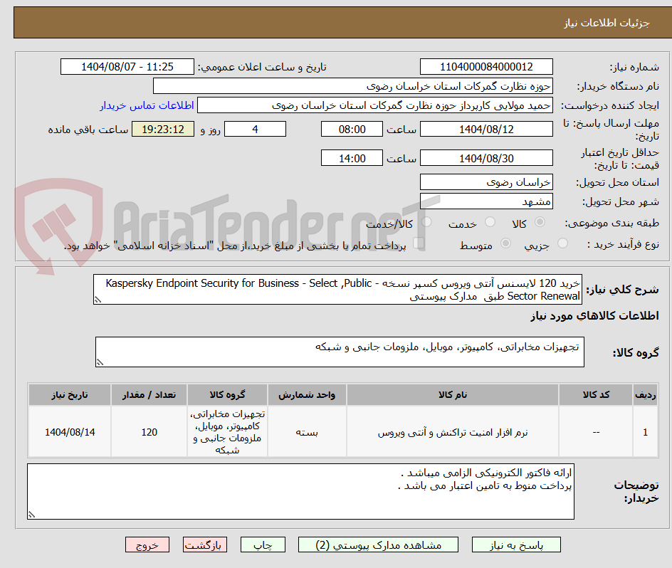Select the 'جزیی' purchase type radio
The width and height of the screenshot is (672, 568).
tap(562, 243)
